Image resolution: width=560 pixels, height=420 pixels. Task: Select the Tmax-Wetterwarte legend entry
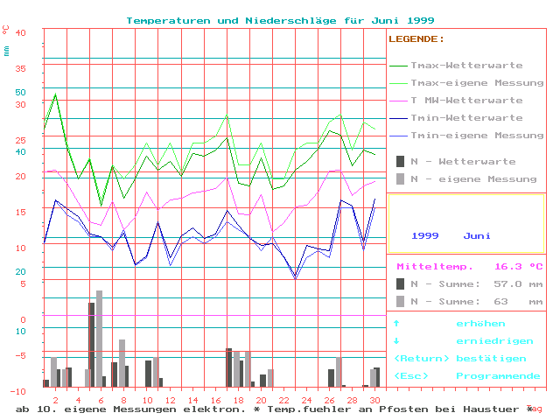tap(466, 66)
